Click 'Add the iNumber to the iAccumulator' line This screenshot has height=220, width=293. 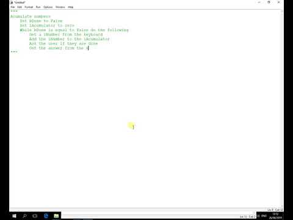(70, 39)
